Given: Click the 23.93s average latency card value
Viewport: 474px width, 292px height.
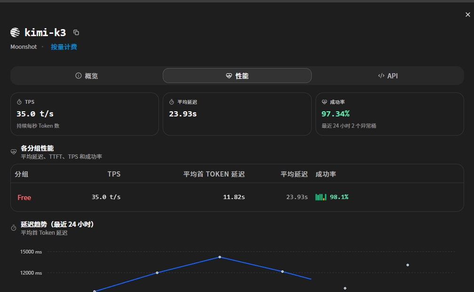Looking at the screenshot, I should (183, 114).
